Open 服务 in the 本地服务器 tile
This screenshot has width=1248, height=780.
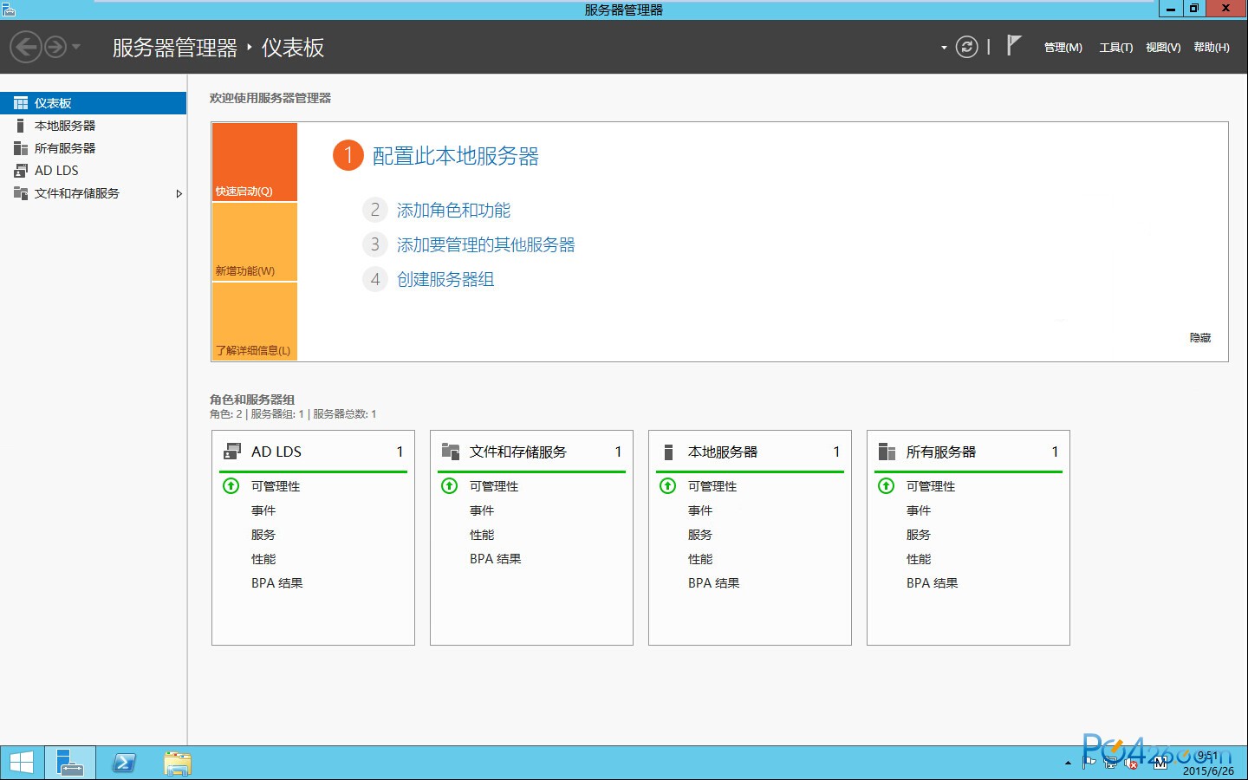pyautogui.click(x=700, y=535)
